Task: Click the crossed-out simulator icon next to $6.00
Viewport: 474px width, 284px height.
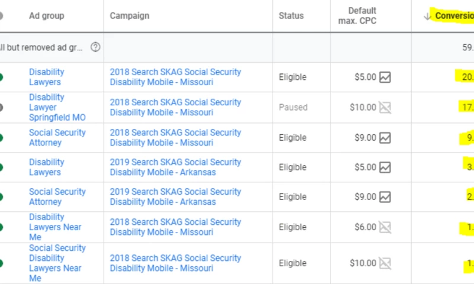Action: [385, 227]
